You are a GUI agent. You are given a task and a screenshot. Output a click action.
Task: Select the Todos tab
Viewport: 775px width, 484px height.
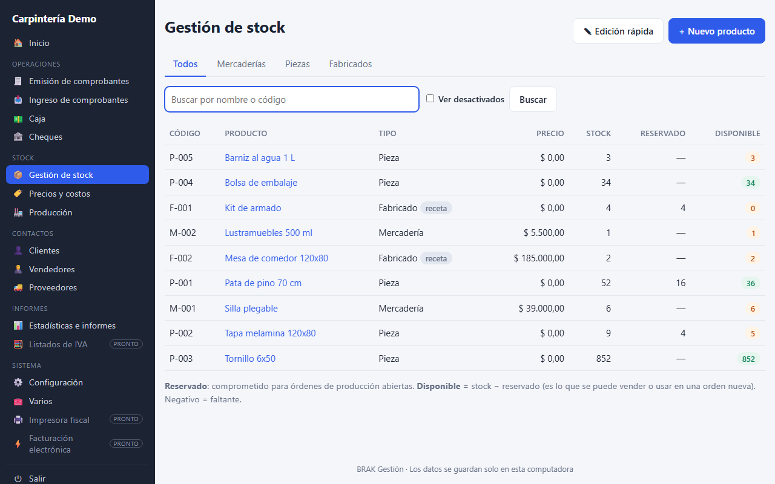(185, 64)
